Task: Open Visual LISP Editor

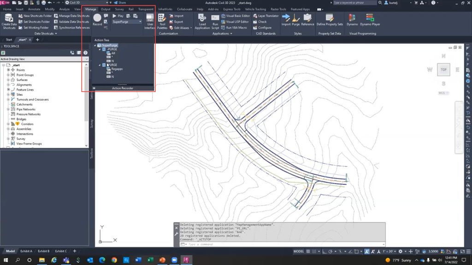Action: pos(235,22)
